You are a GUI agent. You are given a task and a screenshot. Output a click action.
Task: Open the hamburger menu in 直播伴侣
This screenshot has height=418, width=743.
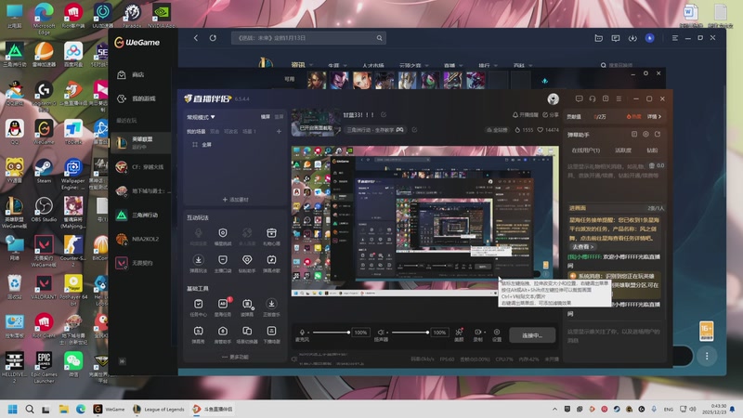619,98
